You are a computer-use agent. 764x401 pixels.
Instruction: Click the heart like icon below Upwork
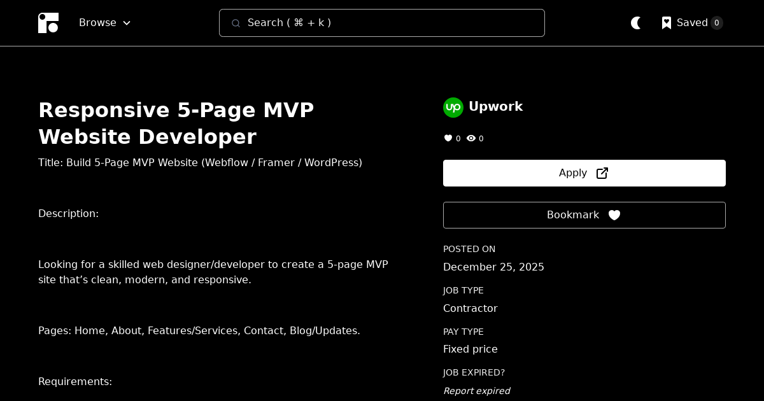448,138
